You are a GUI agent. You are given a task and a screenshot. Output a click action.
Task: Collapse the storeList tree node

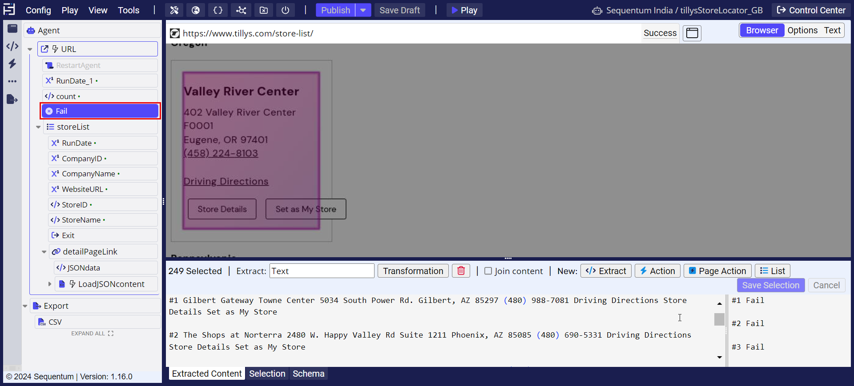point(38,127)
